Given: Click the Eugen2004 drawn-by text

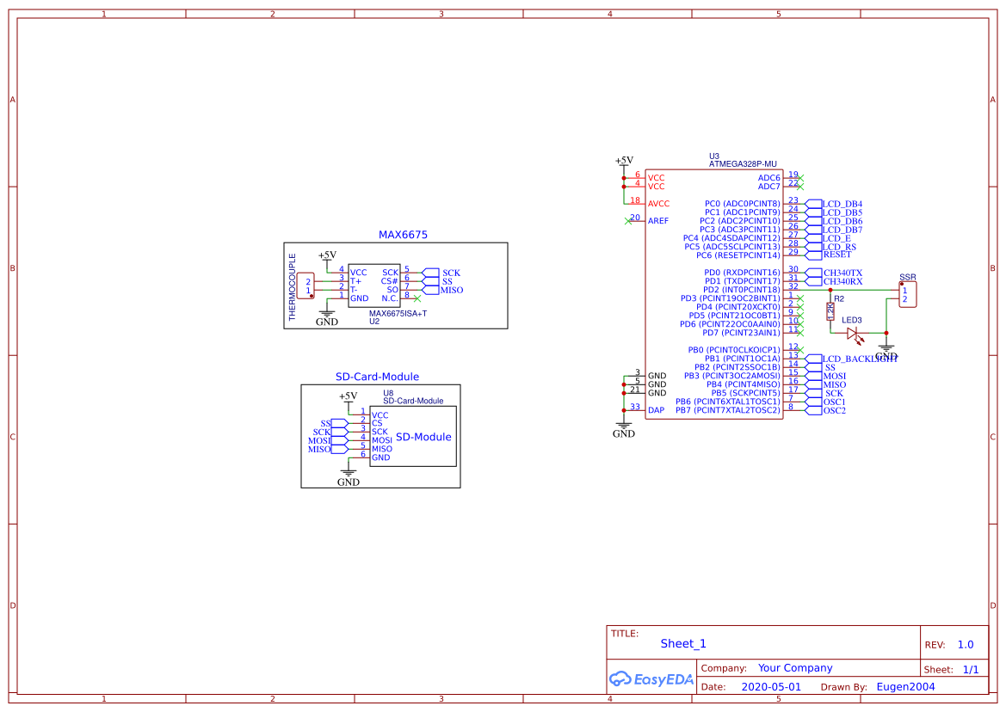Looking at the screenshot, I should [x=904, y=686].
